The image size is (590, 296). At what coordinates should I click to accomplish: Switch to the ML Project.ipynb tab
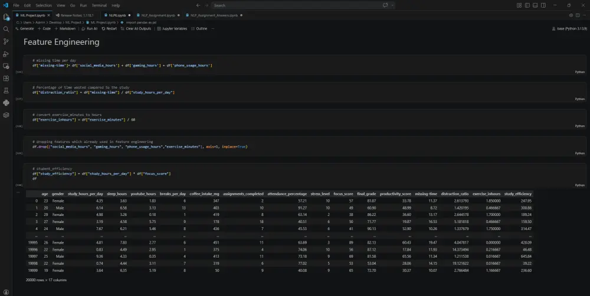point(32,15)
